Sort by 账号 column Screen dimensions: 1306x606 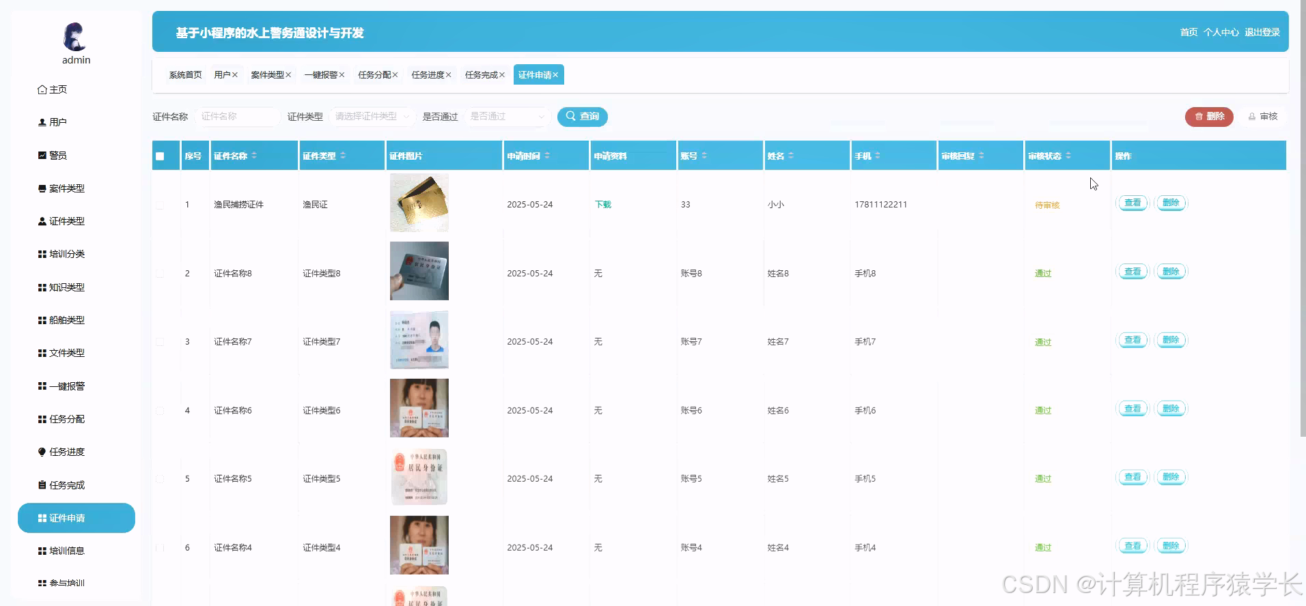pos(704,156)
